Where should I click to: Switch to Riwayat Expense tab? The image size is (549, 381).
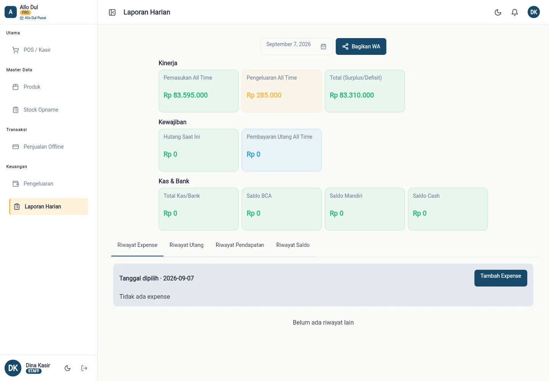[137, 245]
